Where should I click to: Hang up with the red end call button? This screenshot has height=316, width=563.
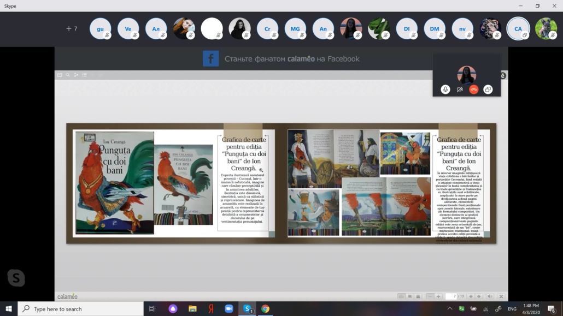[473, 90]
